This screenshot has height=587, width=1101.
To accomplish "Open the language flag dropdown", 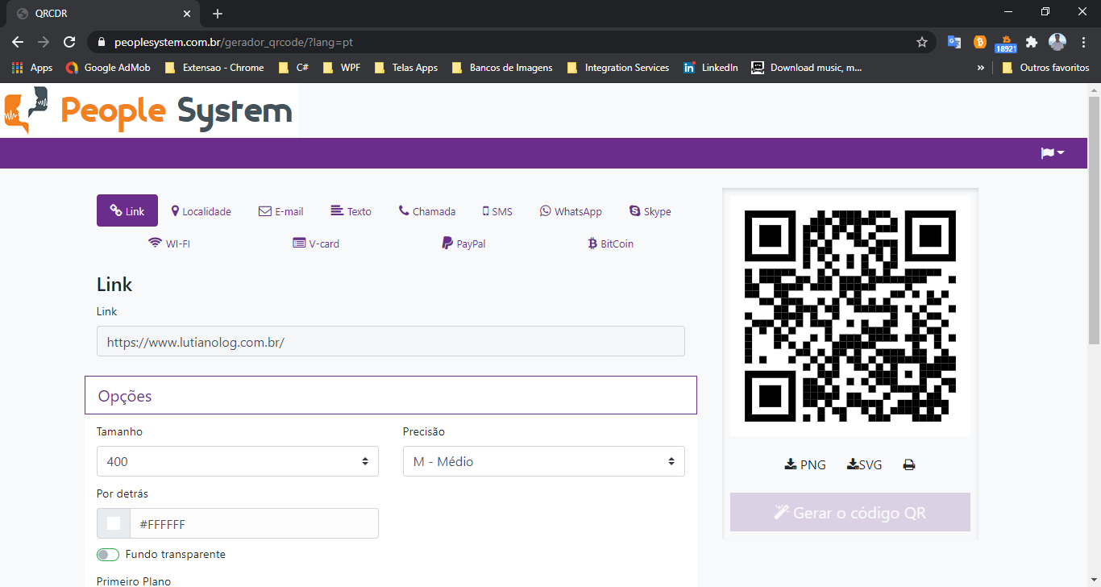I will [x=1052, y=153].
